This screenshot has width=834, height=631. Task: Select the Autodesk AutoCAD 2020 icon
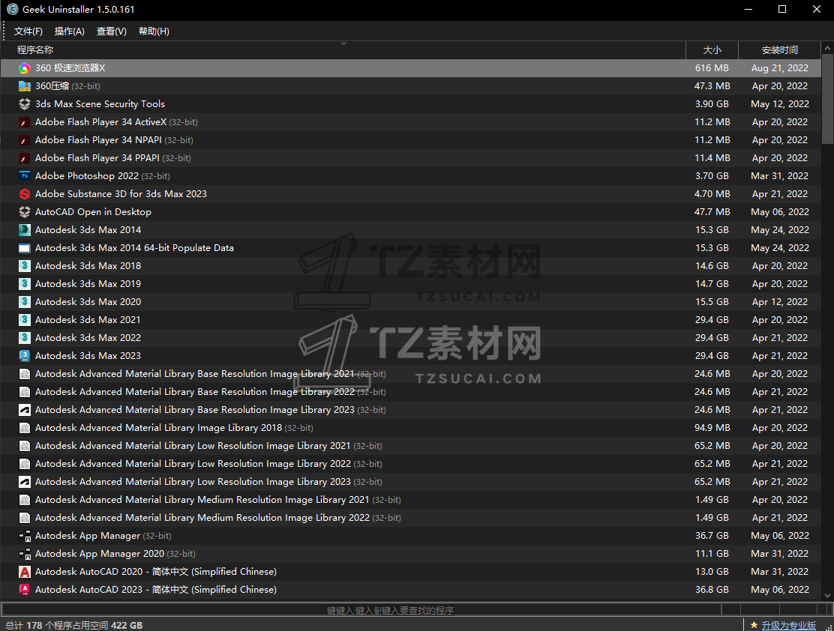[x=25, y=572]
